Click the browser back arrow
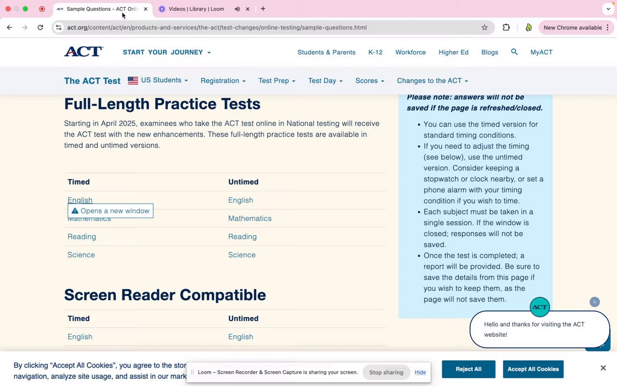Viewport: 617px width, 386px height. coord(10,28)
